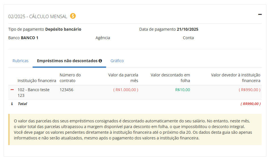Viewport: 270px width, 161px height.
Task: Click the orange dollar coin icon
Action: tap(73, 16)
